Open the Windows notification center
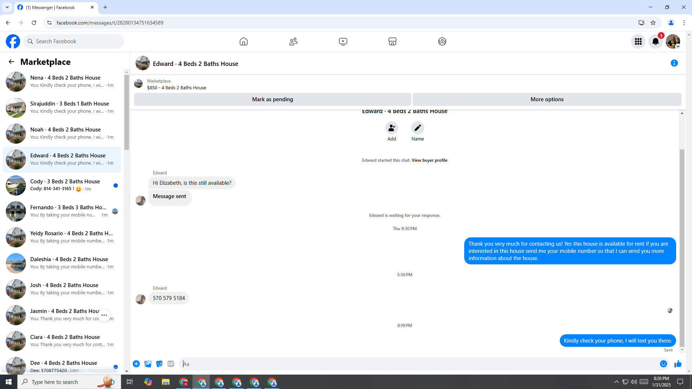This screenshot has height=389, width=692. [680, 382]
